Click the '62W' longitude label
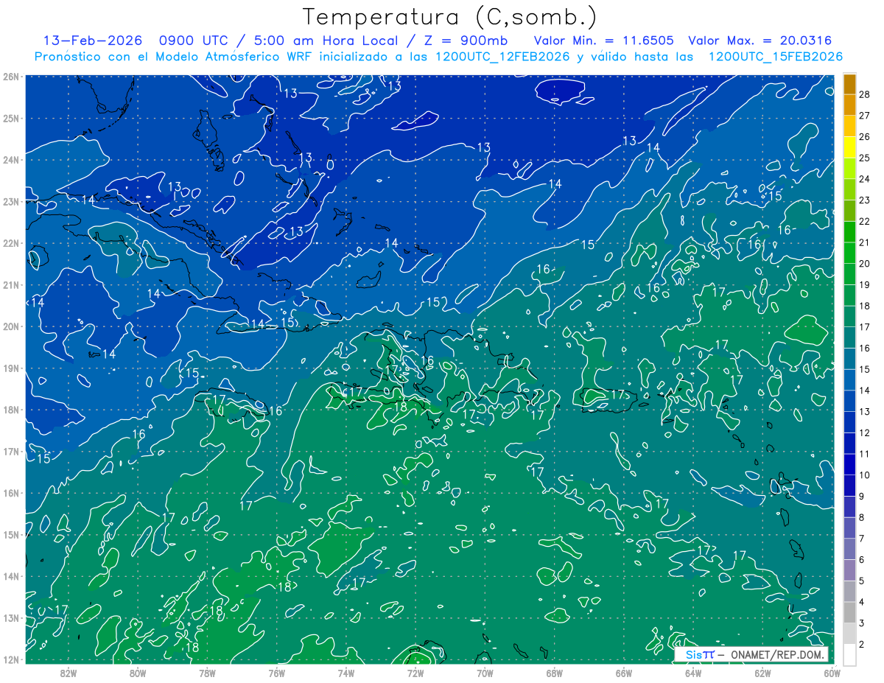The image size is (884, 683). click(x=762, y=673)
